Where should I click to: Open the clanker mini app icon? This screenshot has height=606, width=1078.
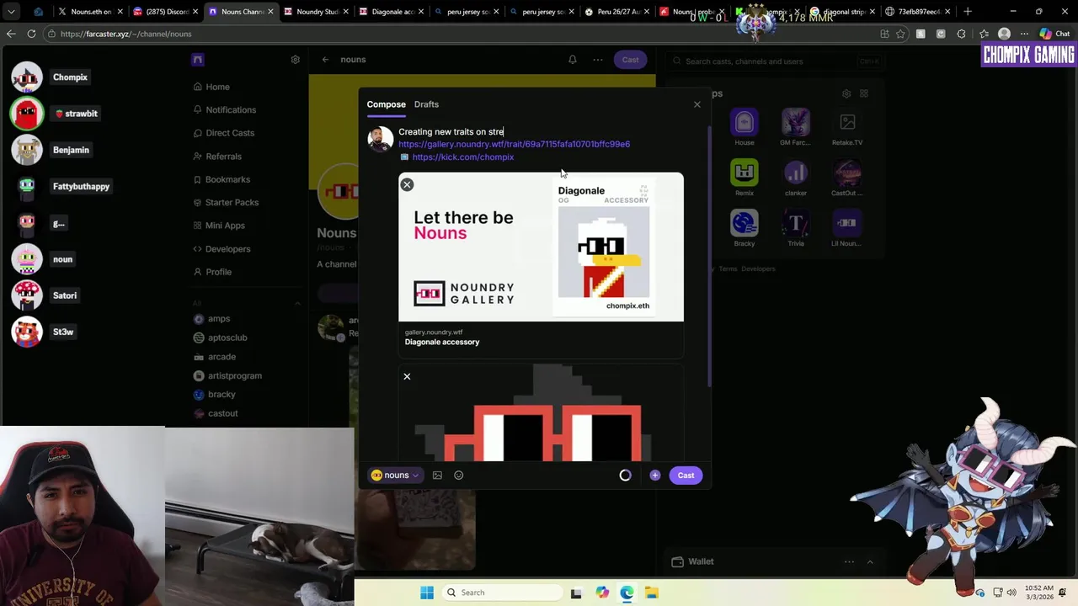(795, 173)
